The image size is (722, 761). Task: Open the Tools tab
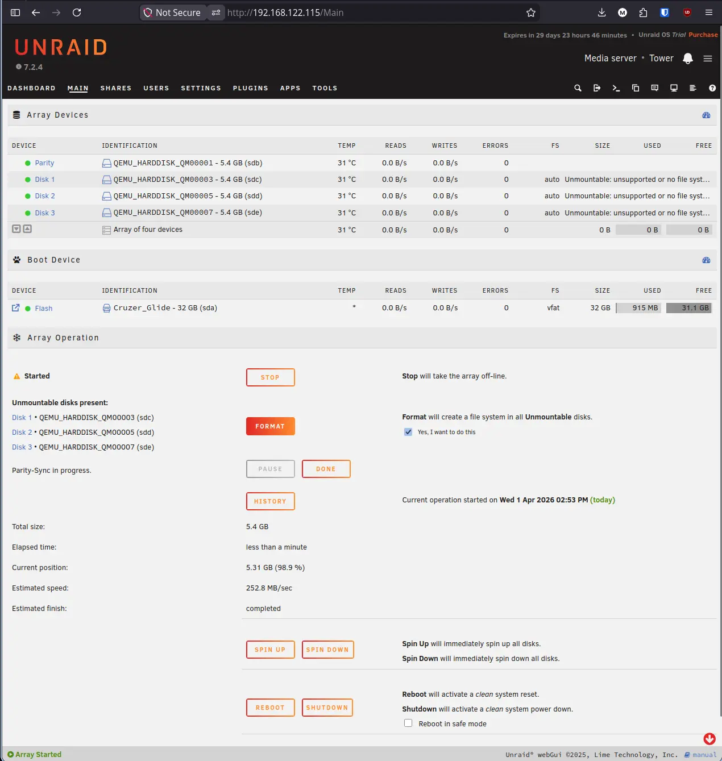coord(325,88)
